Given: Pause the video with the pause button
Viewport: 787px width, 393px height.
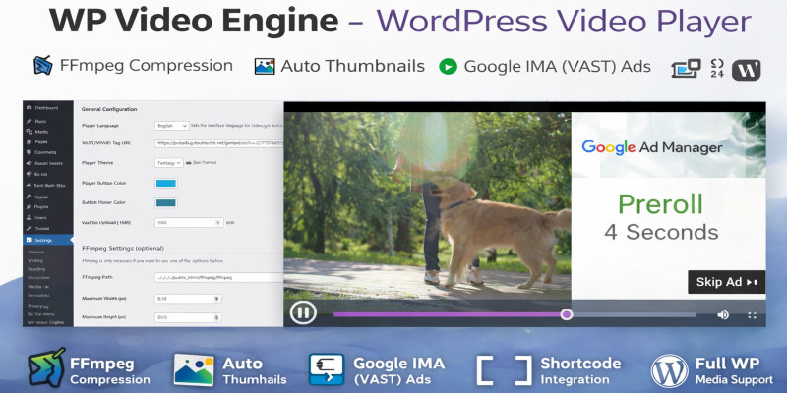Looking at the screenshot, I should point(302,313).
